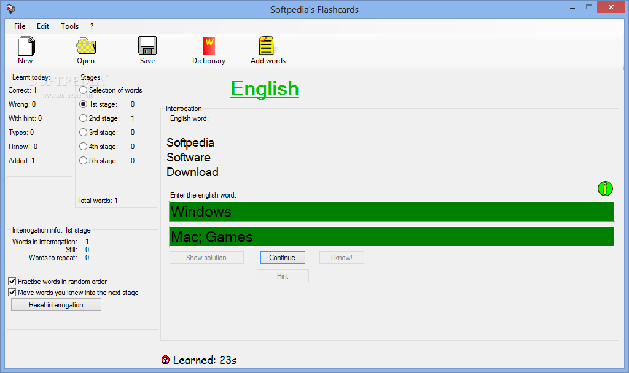Click the 'Total words: 1' text
The image size is (629, 373).
tap(98, 201)
